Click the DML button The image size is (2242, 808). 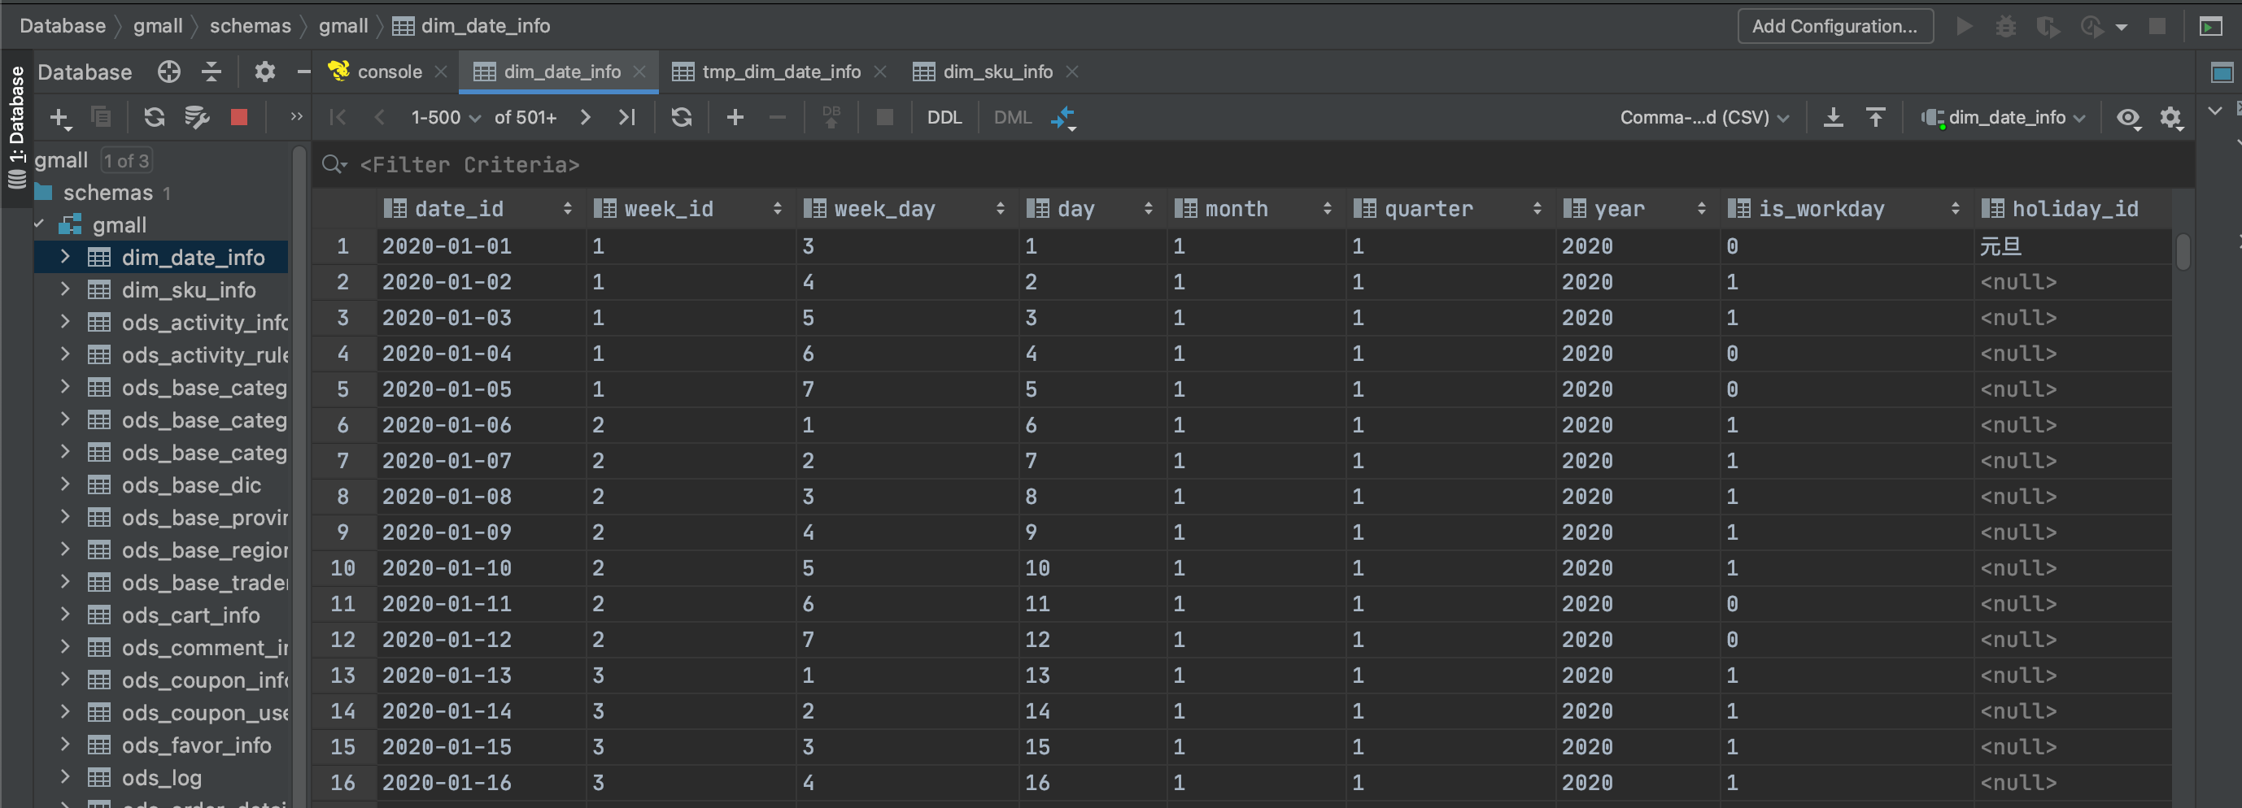pyautogui.click(x=1012, y=116)
